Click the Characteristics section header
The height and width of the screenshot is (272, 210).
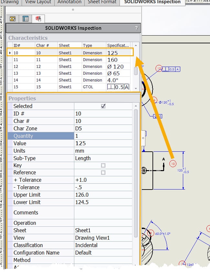click(73, 38)
